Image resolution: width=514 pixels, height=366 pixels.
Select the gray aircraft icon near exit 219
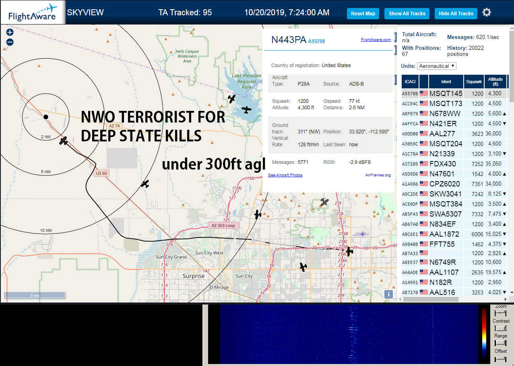point(324,202)
